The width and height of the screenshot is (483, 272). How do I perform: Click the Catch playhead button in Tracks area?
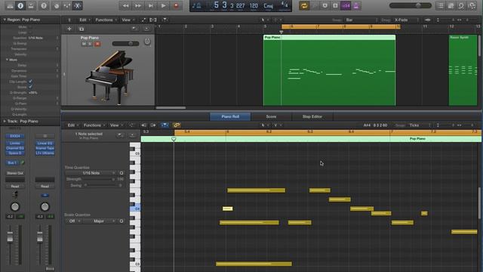pos(165,20)
